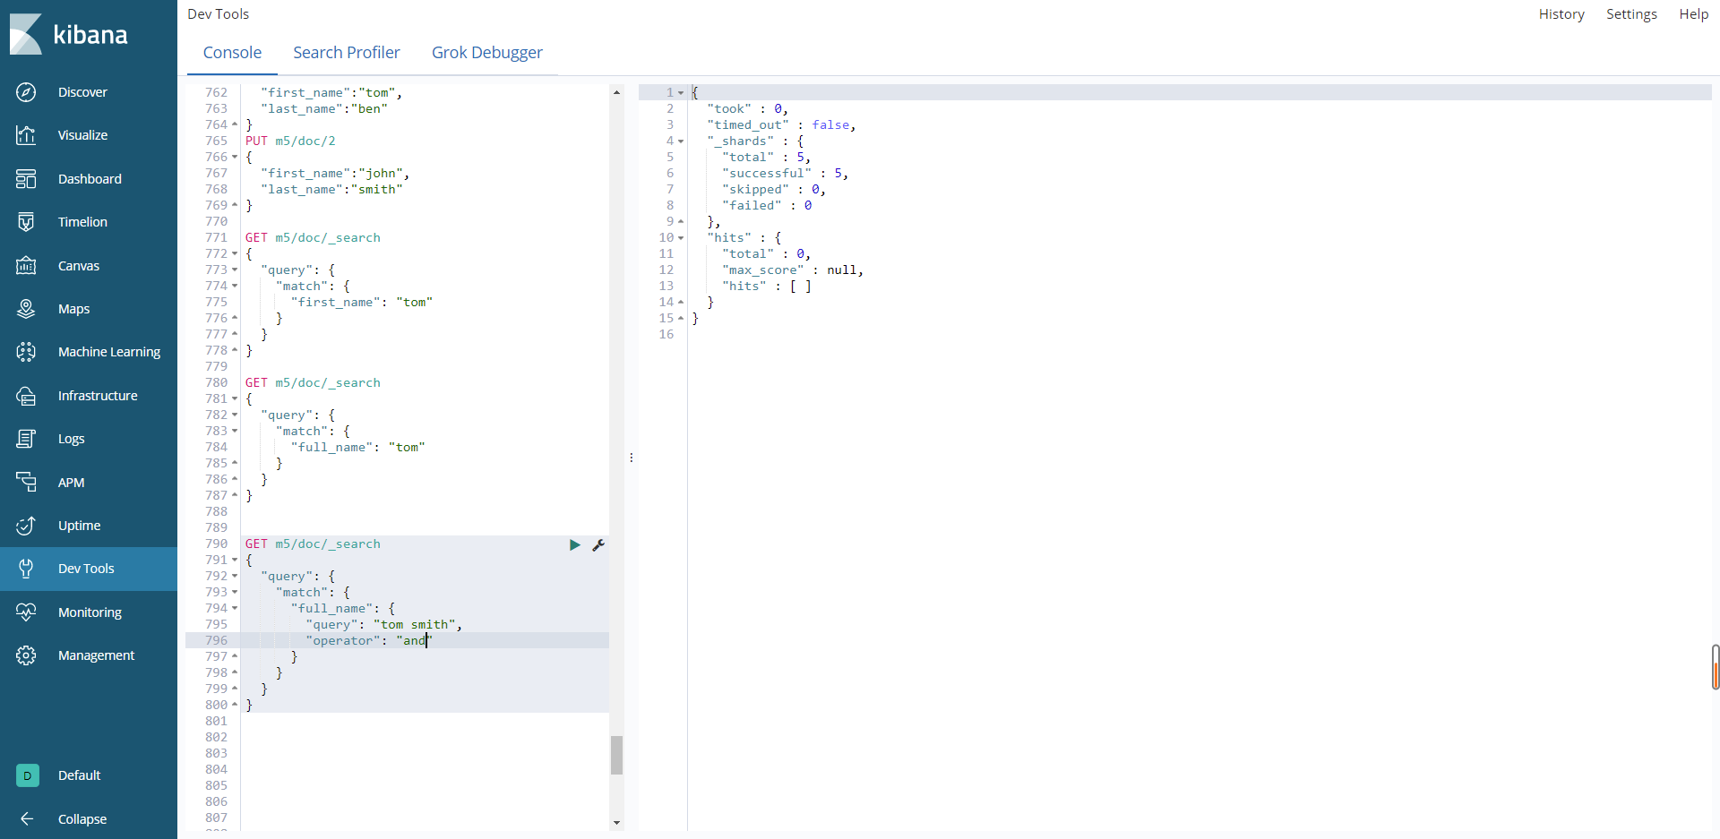Select Machine Learning in sidebar
1720x839 pixels.
(x=109, y=352)
